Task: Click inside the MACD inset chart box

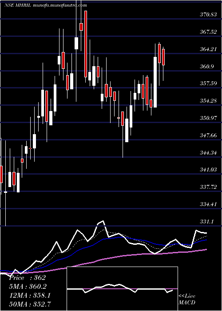Action: pyautogui.click(x=122, y=289)
